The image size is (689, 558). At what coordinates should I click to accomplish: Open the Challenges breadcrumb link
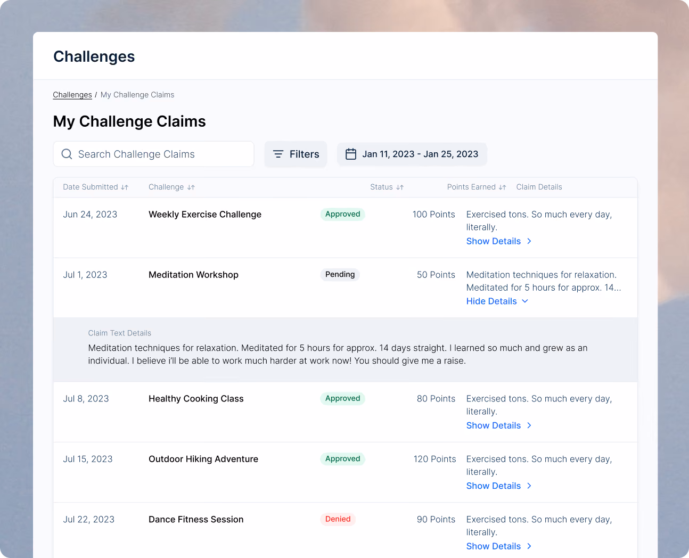tap(72, 95)
